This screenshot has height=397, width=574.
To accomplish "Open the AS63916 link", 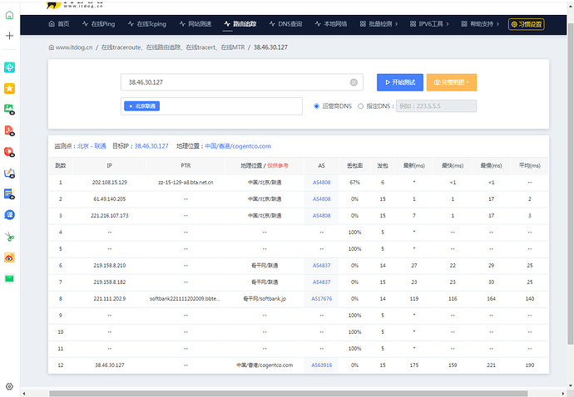I will (x=321, y=365).
